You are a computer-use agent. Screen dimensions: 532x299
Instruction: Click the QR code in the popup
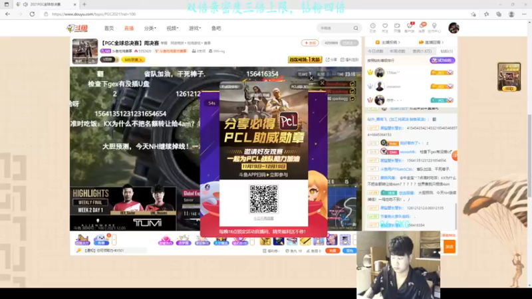[263, 199]
